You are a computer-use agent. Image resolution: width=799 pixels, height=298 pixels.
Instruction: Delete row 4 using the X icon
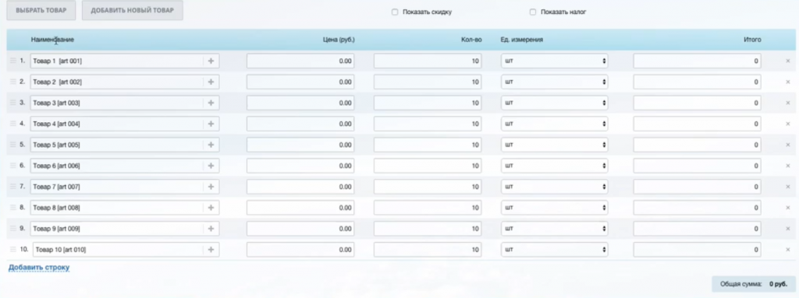tap(788, 124)
